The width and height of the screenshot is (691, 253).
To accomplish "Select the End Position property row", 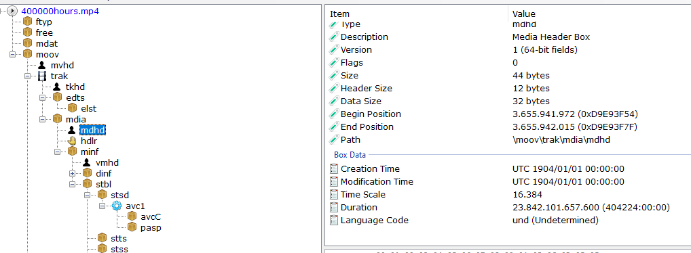I will pyautogui.click(x=509, y=127).
